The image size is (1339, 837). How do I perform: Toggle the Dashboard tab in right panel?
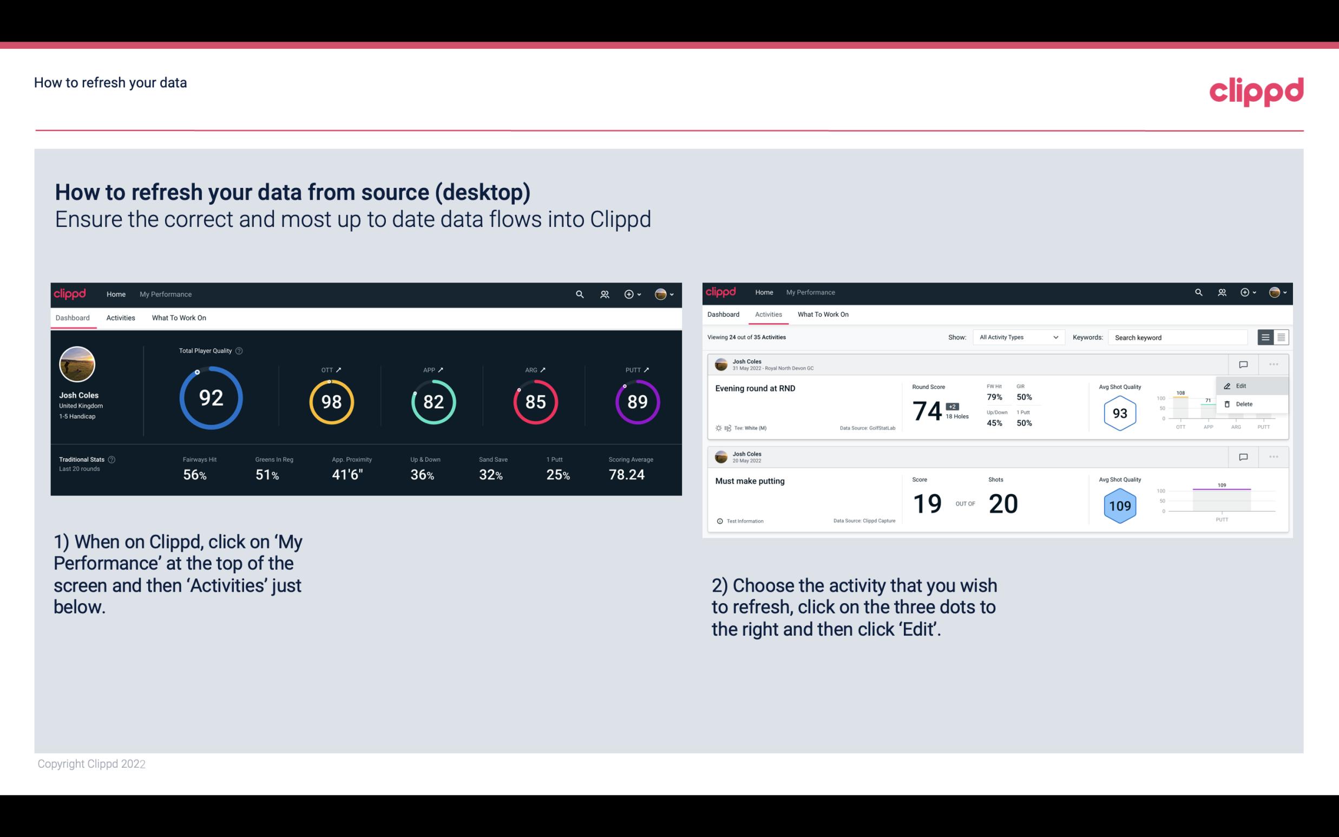tap(724, 315)
